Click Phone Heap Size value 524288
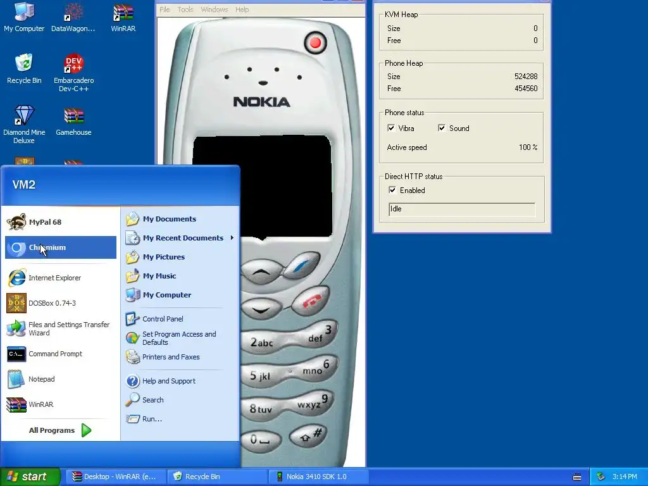This screenshot has height=486, width=648. tap(526, 77)
